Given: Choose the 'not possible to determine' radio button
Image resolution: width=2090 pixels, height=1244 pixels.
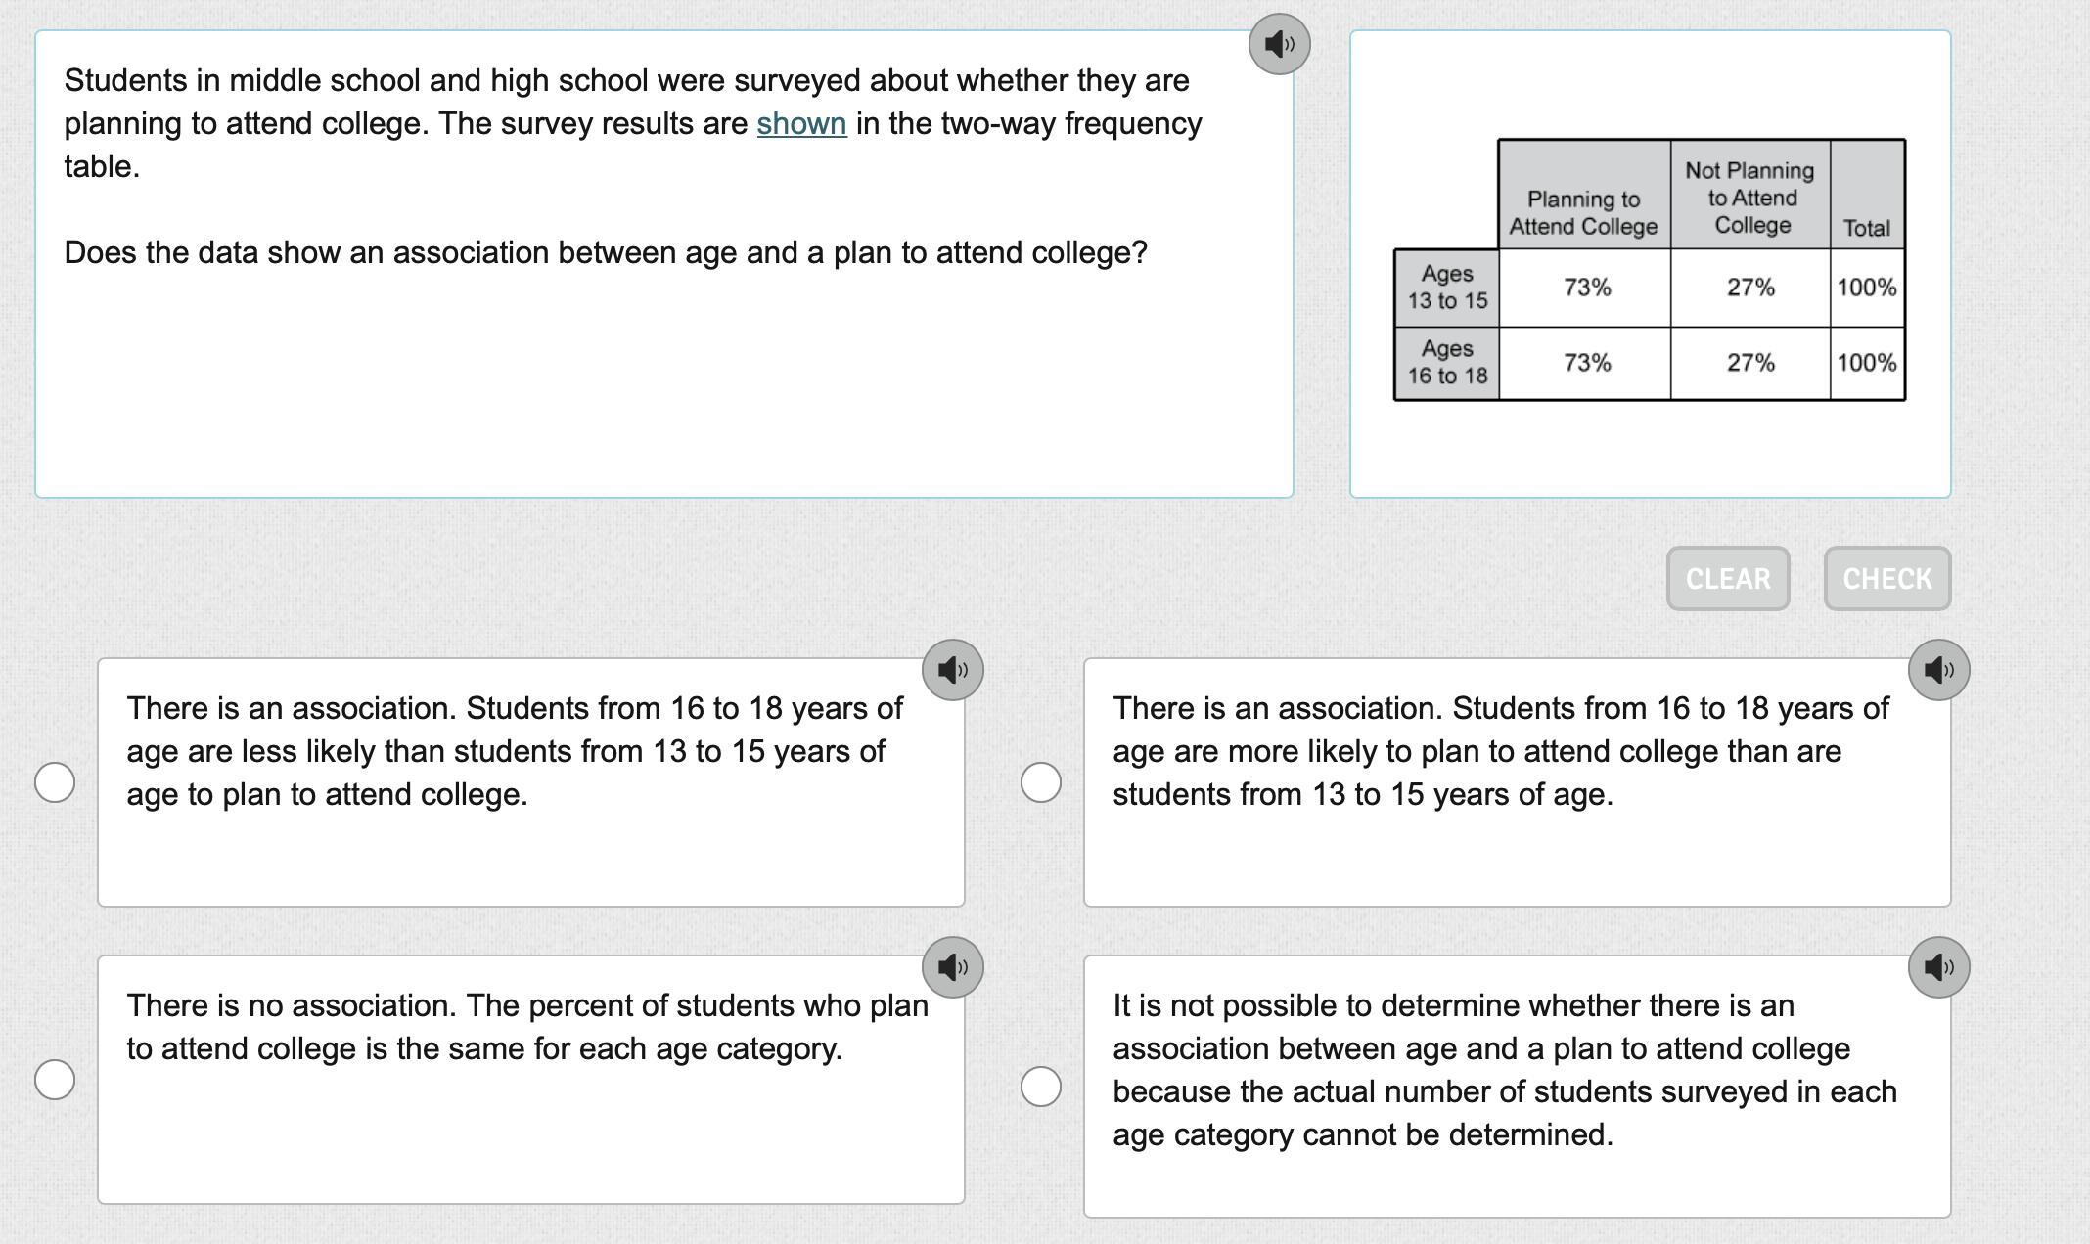Looking at the screenshot, I should tap(1040, 1087).
